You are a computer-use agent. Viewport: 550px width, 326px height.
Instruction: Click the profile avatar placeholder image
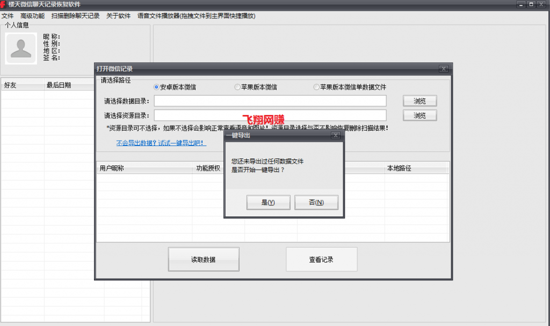(21, 48)
